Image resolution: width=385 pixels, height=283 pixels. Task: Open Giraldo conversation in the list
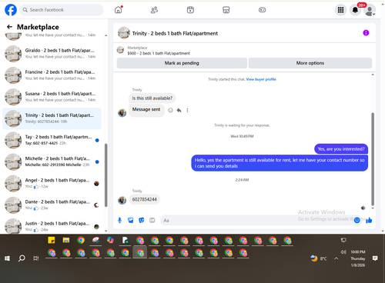52,53
